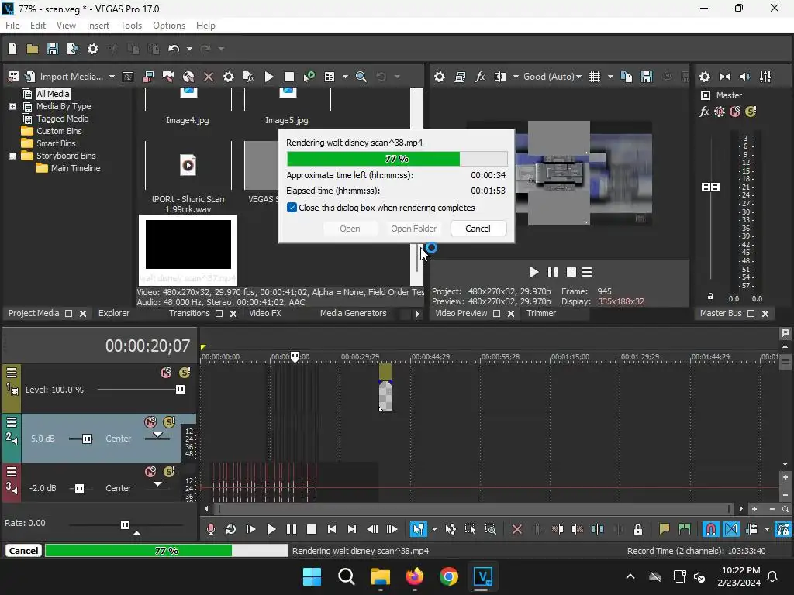Open Edit menu
794x595 pixels.
37,26
